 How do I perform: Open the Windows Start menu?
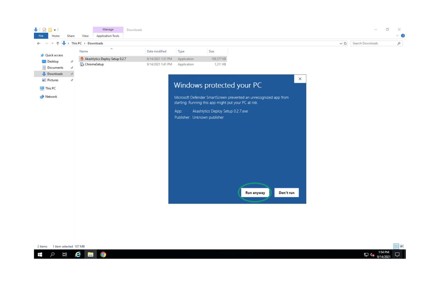40,255
